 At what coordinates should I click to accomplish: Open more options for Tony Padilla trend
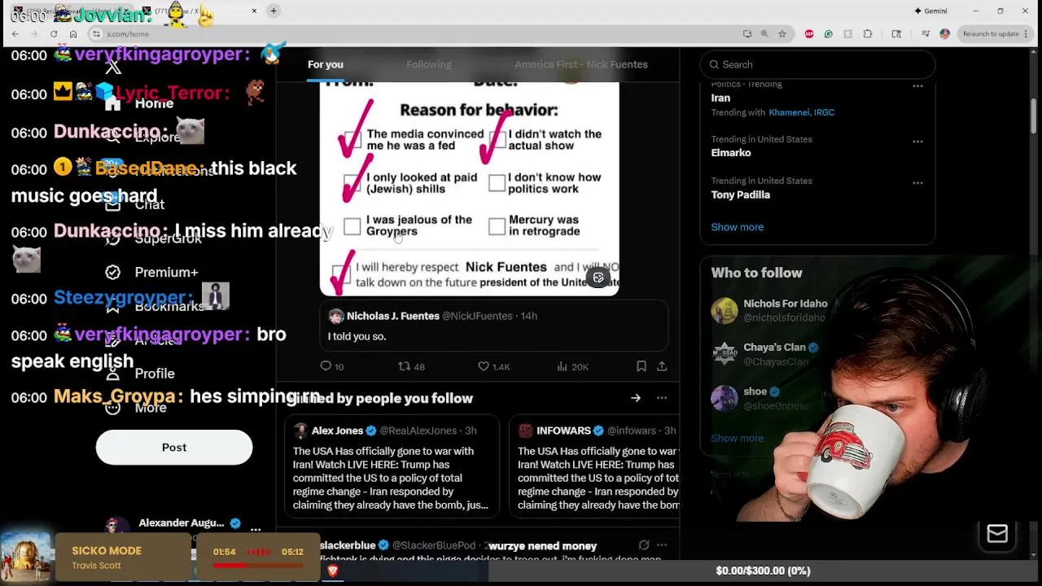pyautogui.click(x=917, y=182)
